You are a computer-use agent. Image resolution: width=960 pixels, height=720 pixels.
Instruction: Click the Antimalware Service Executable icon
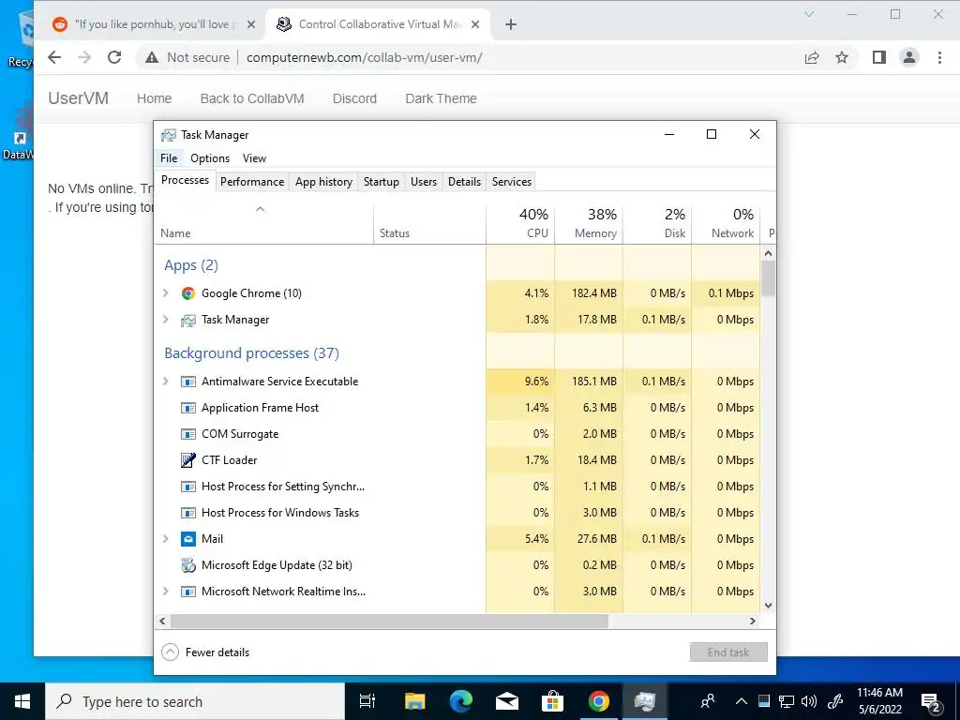click(x=187, y=382)
